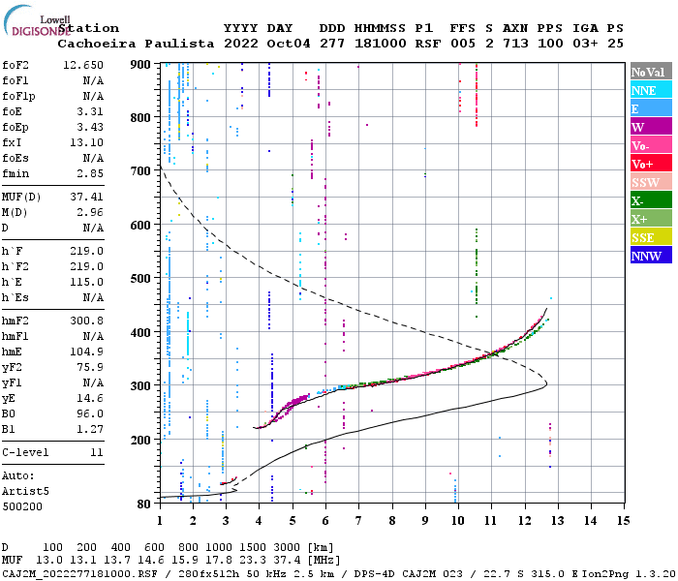Viewport: 678px width, 581px height.
Task: Click the h`E value 115.0
Action: coord(86,283)
